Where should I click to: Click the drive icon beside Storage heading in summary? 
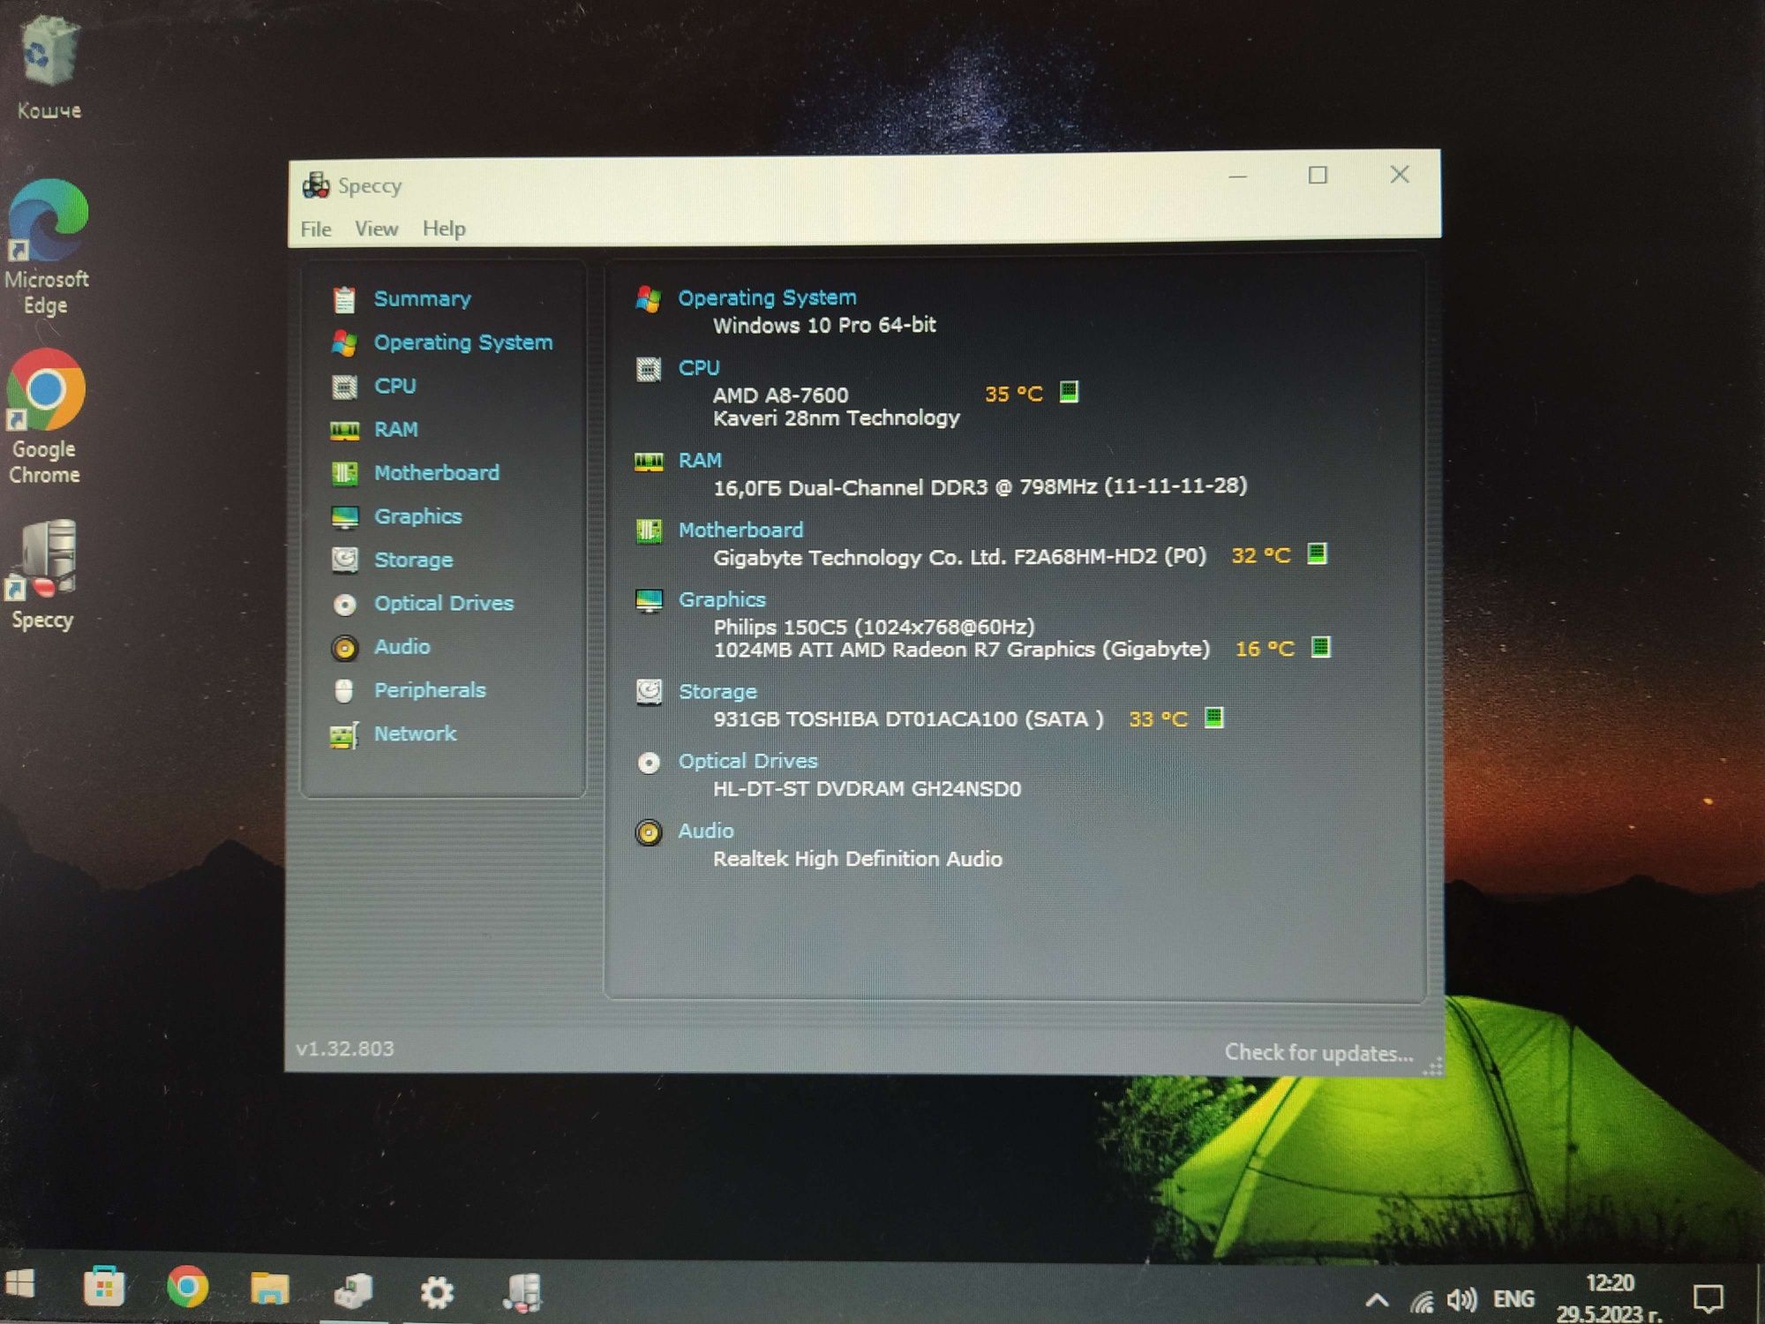(x=649, y=692)
